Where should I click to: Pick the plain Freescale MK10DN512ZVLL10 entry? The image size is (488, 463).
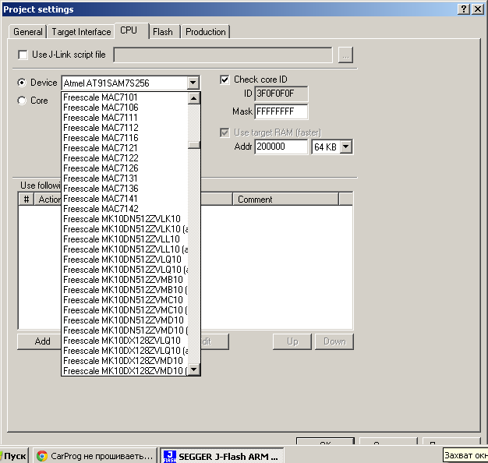[125, 239]
